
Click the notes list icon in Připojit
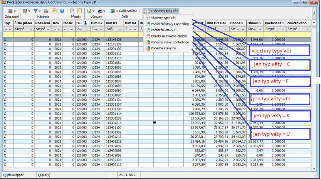pyautogui.click(x=79, y=11)
